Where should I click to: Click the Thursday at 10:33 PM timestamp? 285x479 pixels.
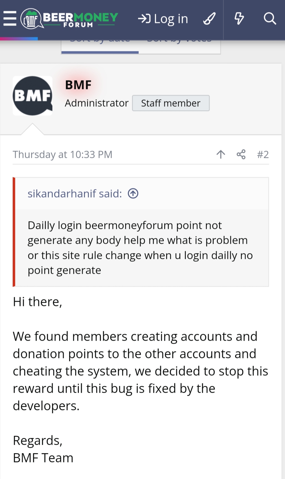63,154
